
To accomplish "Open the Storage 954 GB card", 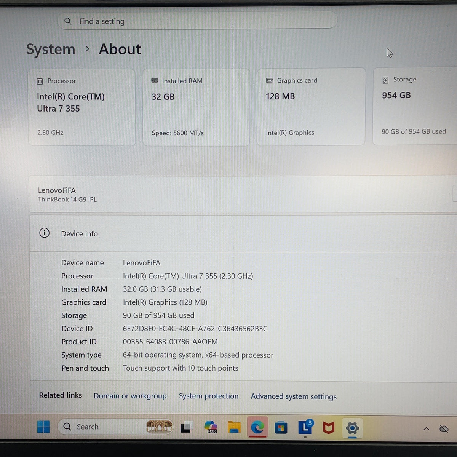I will pos(415,106).
